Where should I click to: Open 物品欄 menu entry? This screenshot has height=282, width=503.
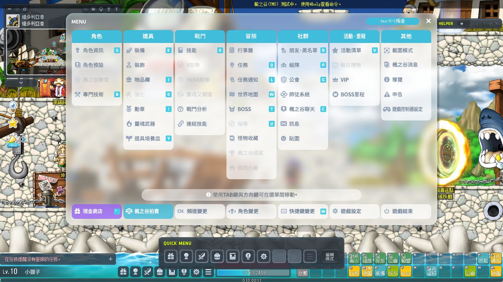click(148, 80)
